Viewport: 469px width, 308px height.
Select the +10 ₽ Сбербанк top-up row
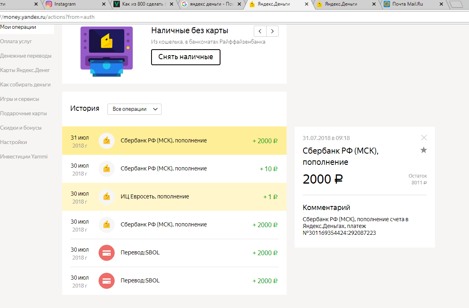(x=174, y=169)
